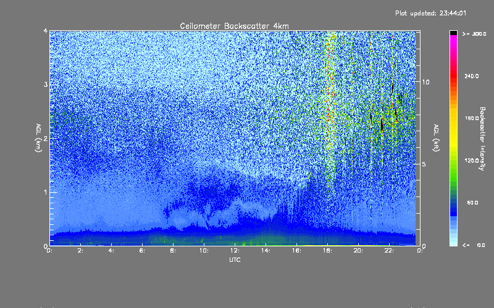
Task: Click the '10:' UTC tick label
Action: [204, 251]
